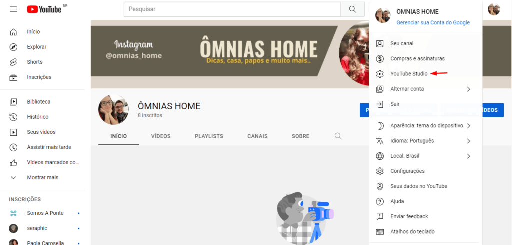Click the Atalhos do teclado keyboard icon
This screenshot has height=245, width=512.
[380, 231]
